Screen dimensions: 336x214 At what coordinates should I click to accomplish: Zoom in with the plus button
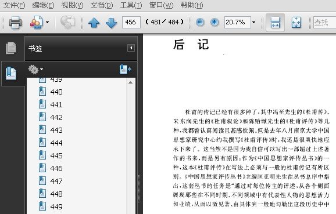(215, 22)
